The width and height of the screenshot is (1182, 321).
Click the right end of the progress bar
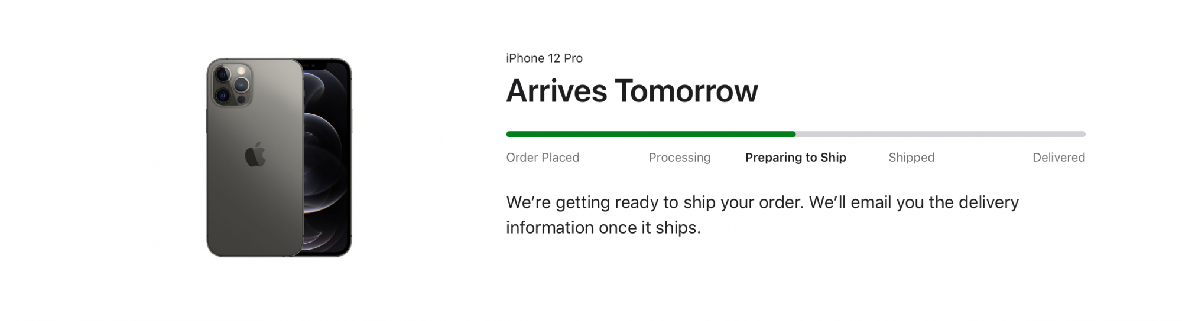[x=1083, y=134]
